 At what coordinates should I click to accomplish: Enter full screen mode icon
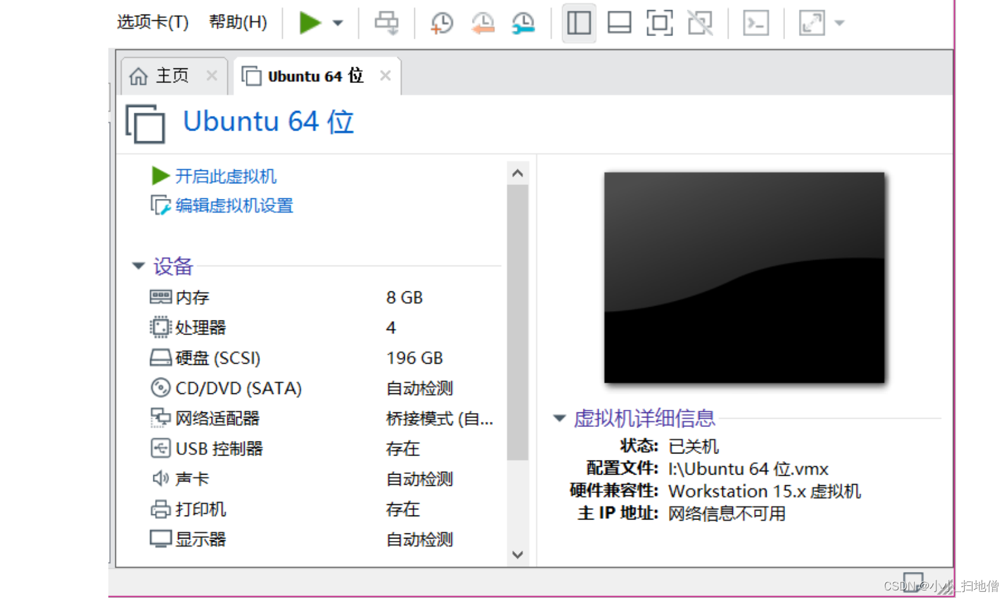point(660,23)
